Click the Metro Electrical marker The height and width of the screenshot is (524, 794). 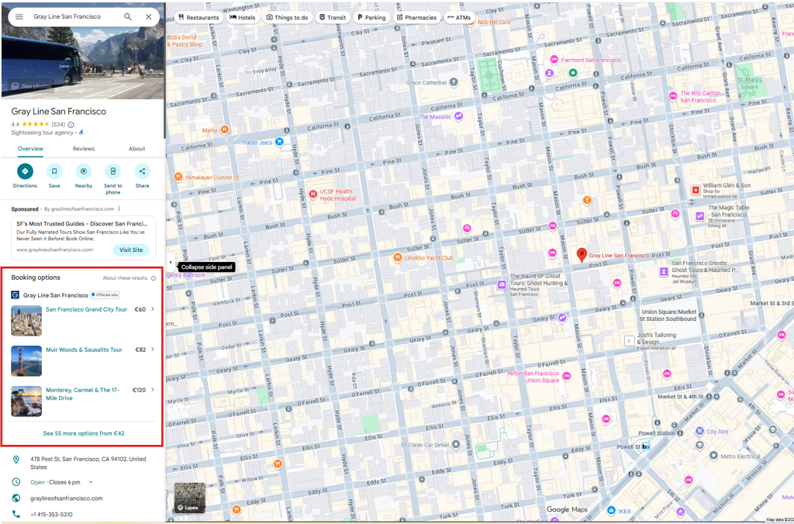[713, 456]
